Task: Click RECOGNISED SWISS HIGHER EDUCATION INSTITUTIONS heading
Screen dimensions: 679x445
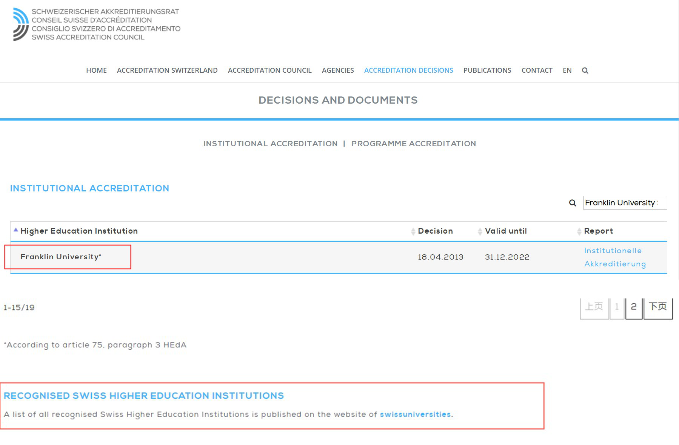Action: point(143,396)
